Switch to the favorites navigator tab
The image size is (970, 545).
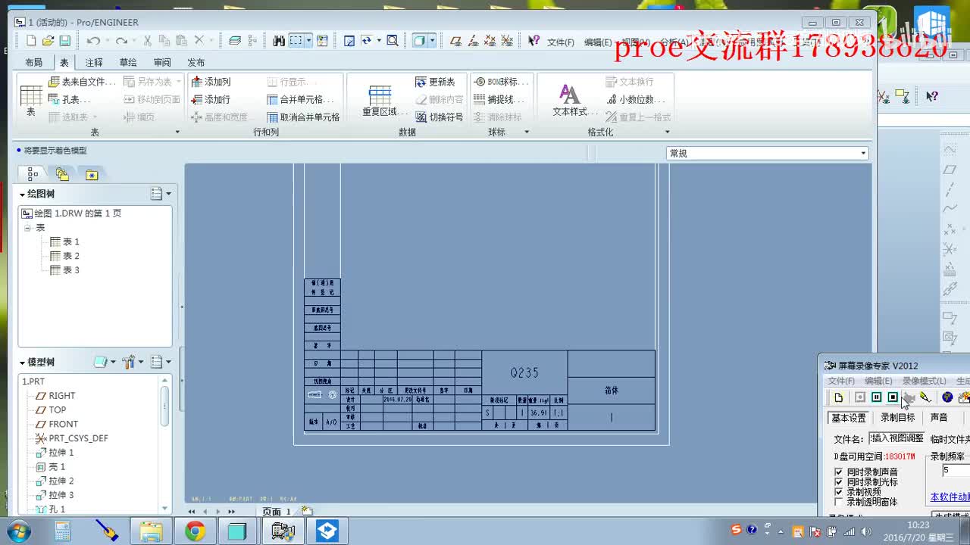(92, 175)
